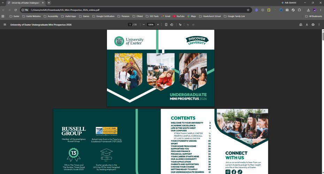Click 'FEES AND FINANCE' contents entry

(180, 151)
